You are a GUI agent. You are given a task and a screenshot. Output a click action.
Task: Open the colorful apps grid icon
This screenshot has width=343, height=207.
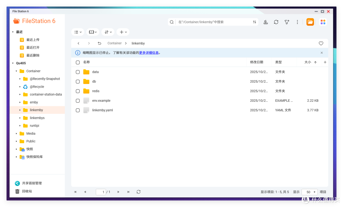[x=323, y=22]
